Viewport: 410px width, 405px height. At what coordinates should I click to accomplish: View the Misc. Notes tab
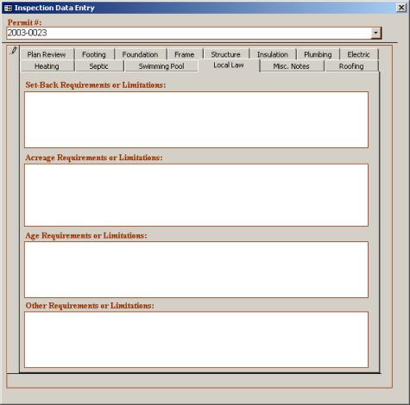tap(291, 66)
